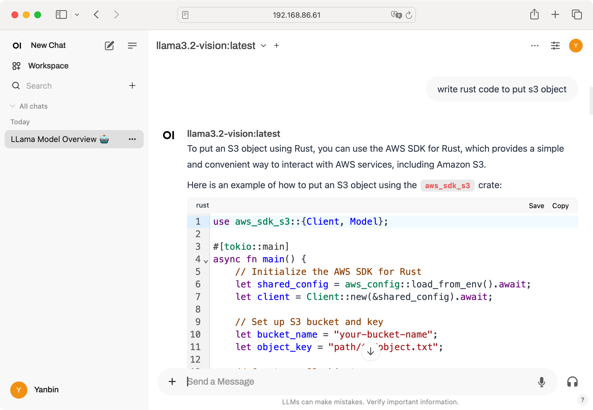The height and width of the screenshot is (410, 593).
Task: Click the orange Y user avatar top right
Action: click(x=576, y=46)
